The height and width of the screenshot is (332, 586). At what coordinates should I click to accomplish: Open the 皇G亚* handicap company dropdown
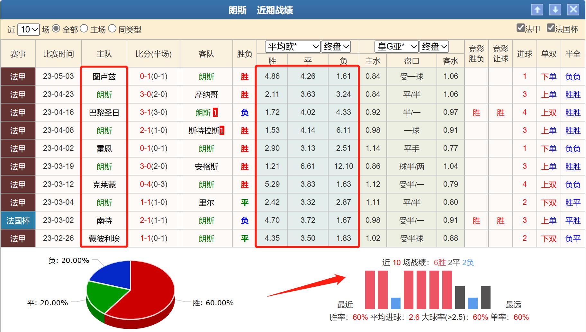pos(396,47)
